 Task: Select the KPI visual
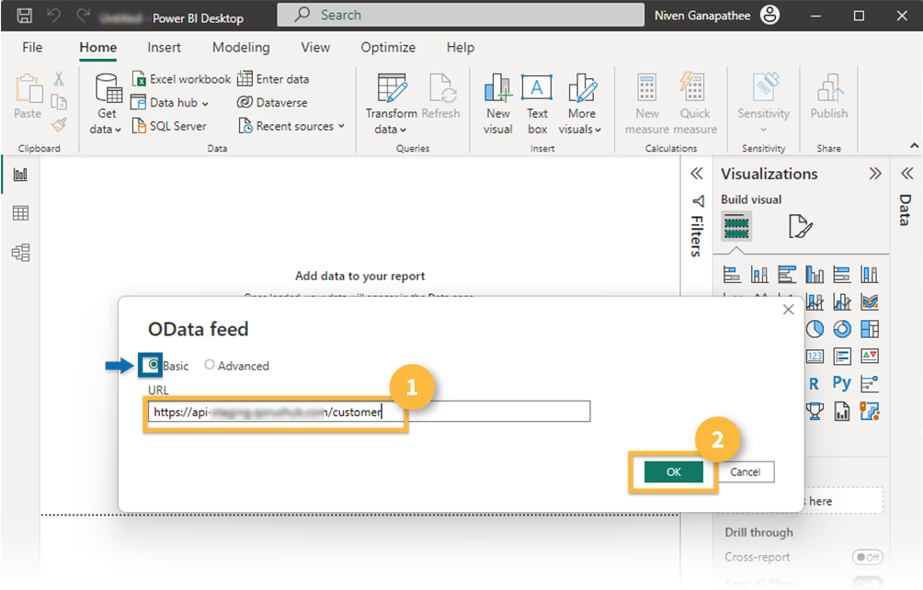(870, 356)
